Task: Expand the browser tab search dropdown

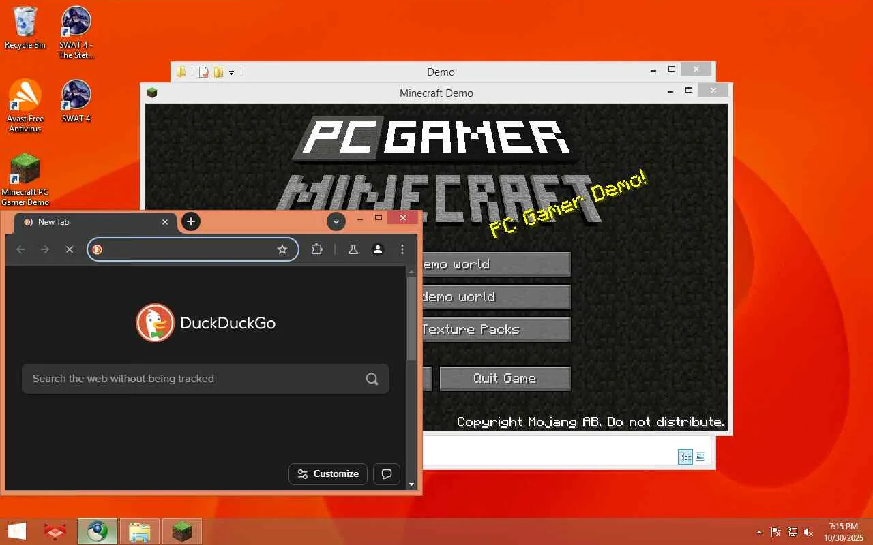Action: tap(336, 221)
